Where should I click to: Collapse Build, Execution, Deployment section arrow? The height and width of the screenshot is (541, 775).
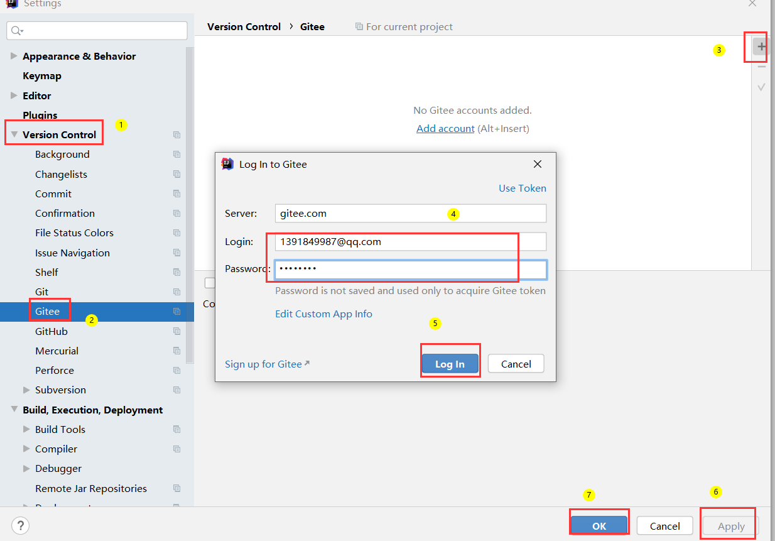tap(14, 410)
